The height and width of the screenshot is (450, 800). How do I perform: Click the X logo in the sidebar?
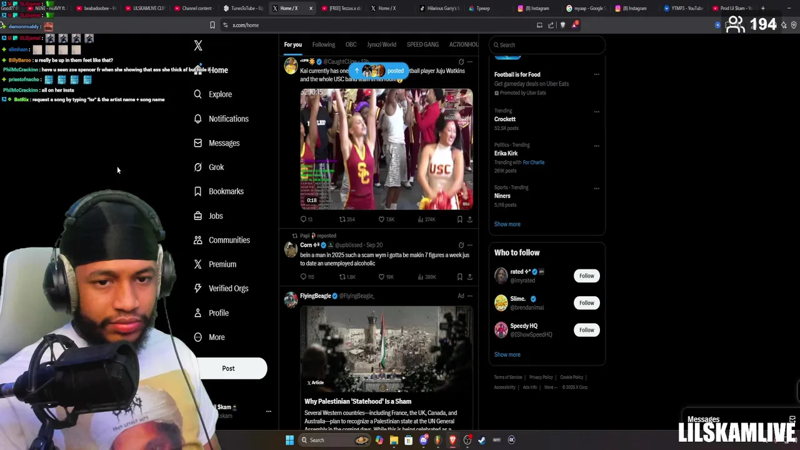(x=198, y=46)
